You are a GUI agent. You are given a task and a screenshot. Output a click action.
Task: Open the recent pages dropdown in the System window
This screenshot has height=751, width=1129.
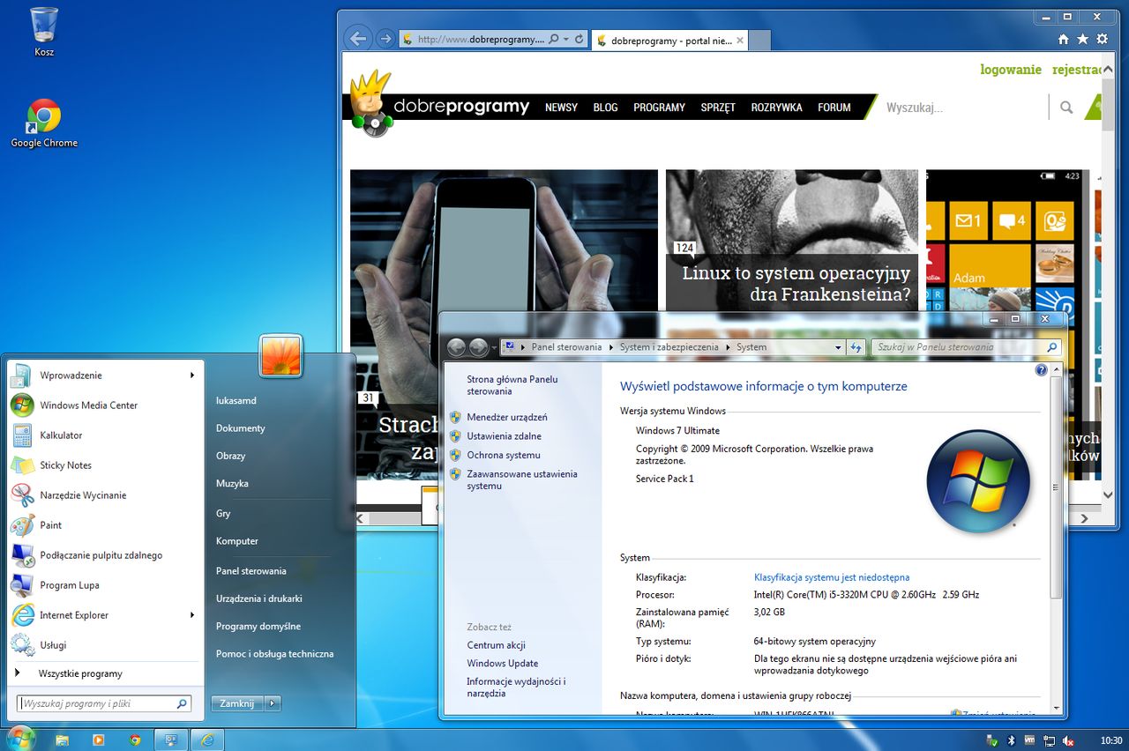(x=493, y=347)
